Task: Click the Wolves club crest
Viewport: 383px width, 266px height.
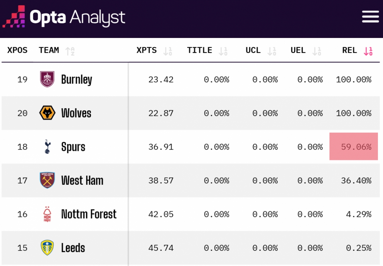Action: tap(47, 113)
